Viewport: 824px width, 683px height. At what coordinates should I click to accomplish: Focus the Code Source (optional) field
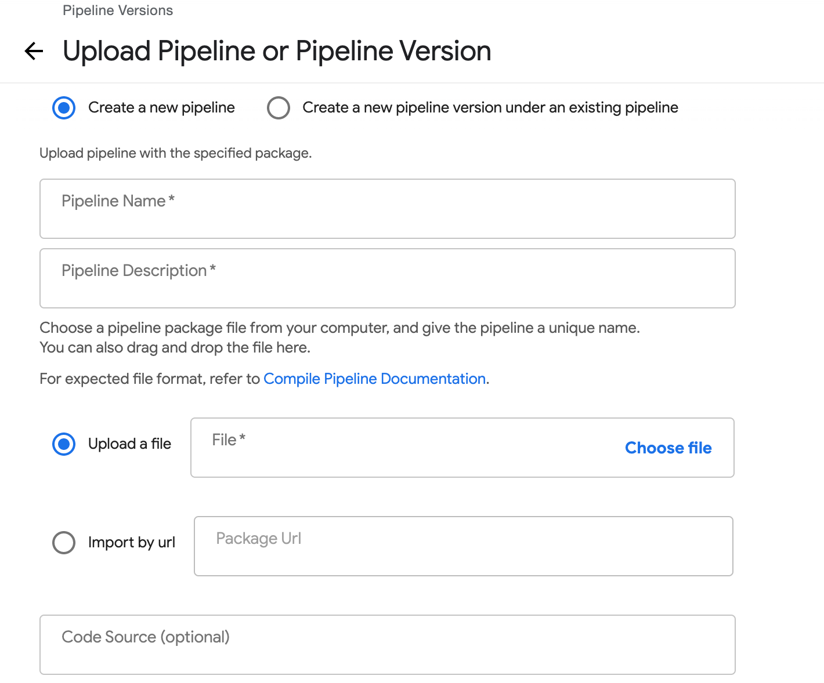coord(388,645)
